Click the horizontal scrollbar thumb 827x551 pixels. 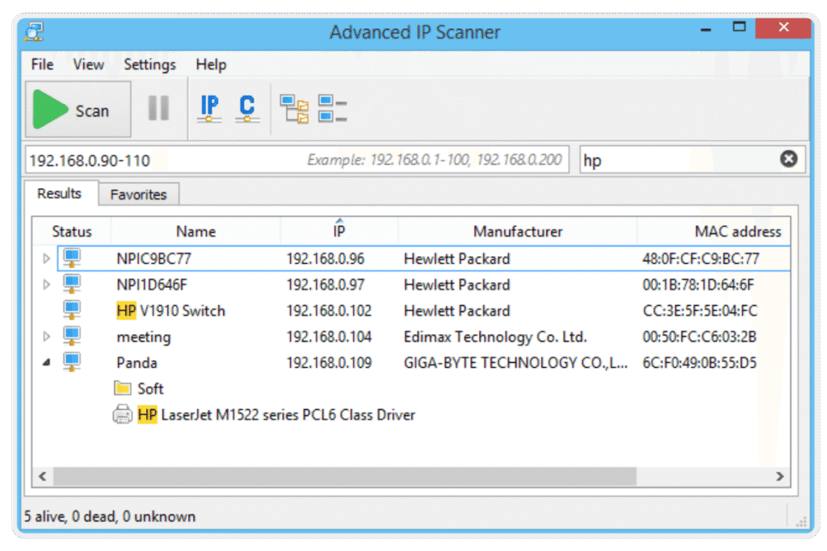pos(345,476)
